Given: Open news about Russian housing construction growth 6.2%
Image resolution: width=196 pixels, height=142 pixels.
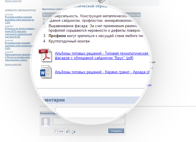Looking at the screenshot, I should (20, 33).
